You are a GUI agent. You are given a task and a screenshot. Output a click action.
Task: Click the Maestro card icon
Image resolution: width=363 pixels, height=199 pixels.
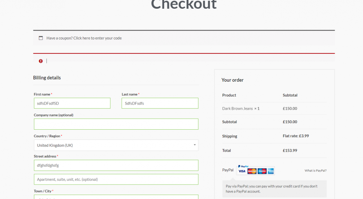coord(262,171)
